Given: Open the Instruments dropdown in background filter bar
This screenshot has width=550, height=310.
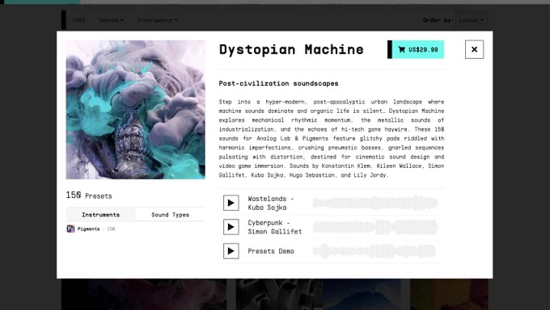Looking at the screenshot, I should pyautogui.click(x=157, y=20).
